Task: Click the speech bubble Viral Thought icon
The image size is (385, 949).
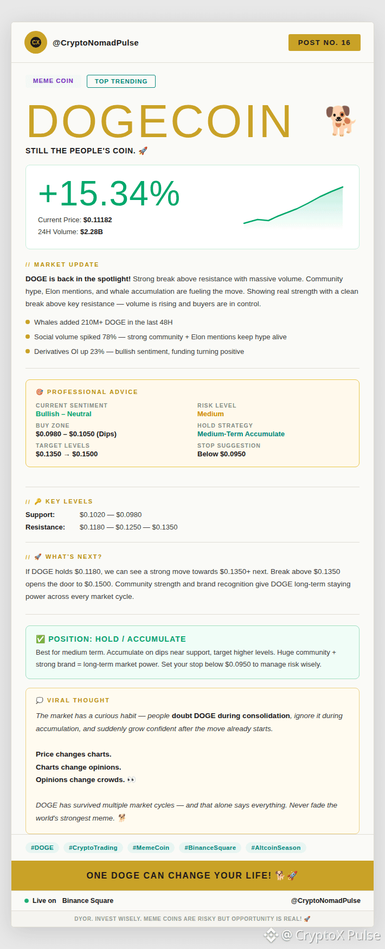Action: pos(40,700)
